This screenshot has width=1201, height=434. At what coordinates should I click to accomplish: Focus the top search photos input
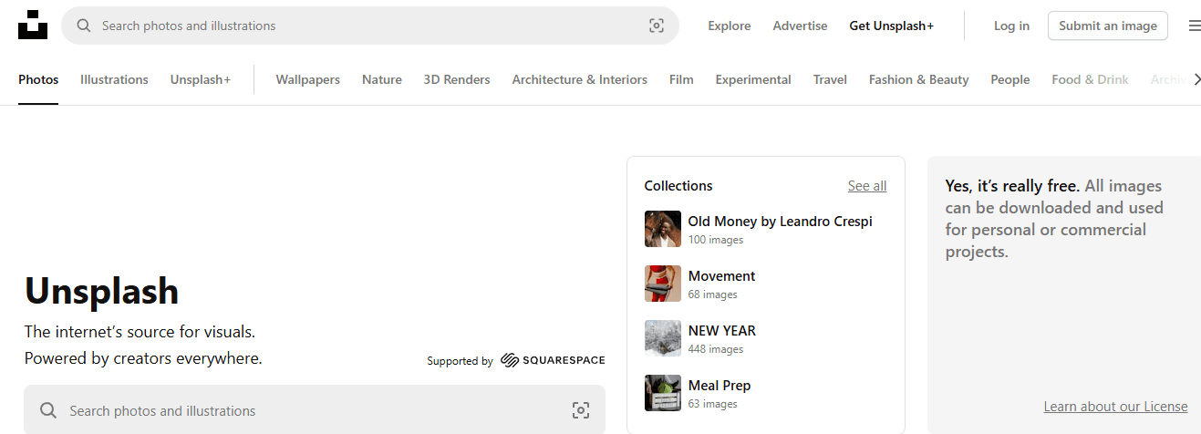click(369, 26)
